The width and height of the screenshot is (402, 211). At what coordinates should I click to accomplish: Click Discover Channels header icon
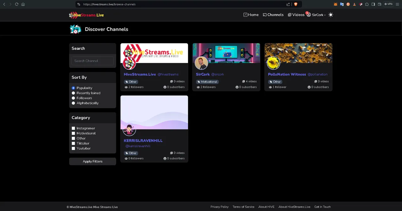(x=75, y=29)
